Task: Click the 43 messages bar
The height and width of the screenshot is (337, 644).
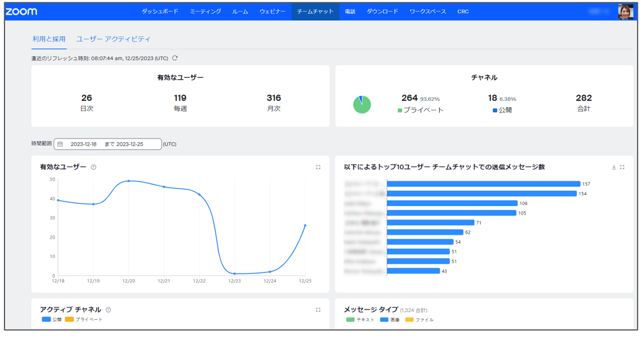Action: pyautogui.click(x=413, y=271)
